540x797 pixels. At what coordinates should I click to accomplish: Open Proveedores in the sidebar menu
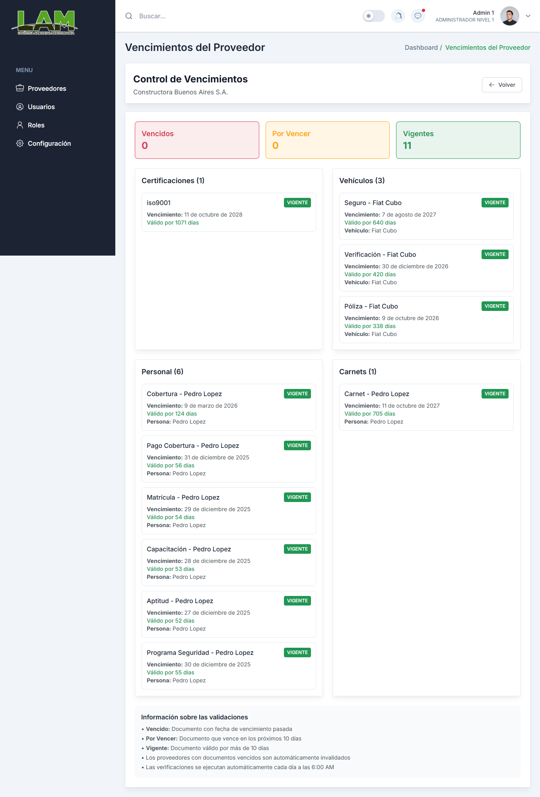pyautogui.click(x=47, y=88)
